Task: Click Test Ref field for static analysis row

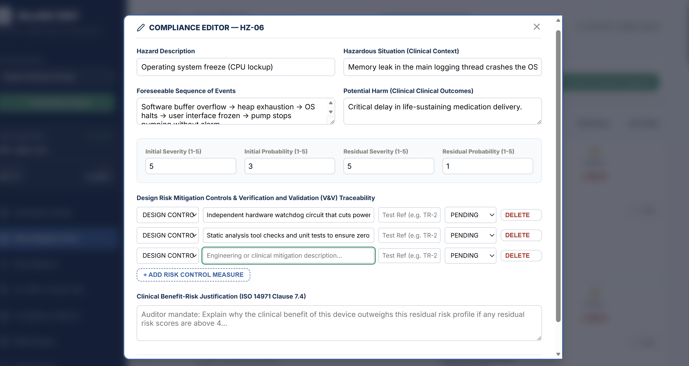Action: pos(409,235)
